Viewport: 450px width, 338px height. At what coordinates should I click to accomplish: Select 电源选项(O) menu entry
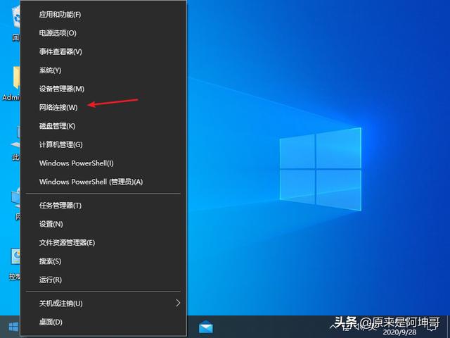(x=103, y=33)
